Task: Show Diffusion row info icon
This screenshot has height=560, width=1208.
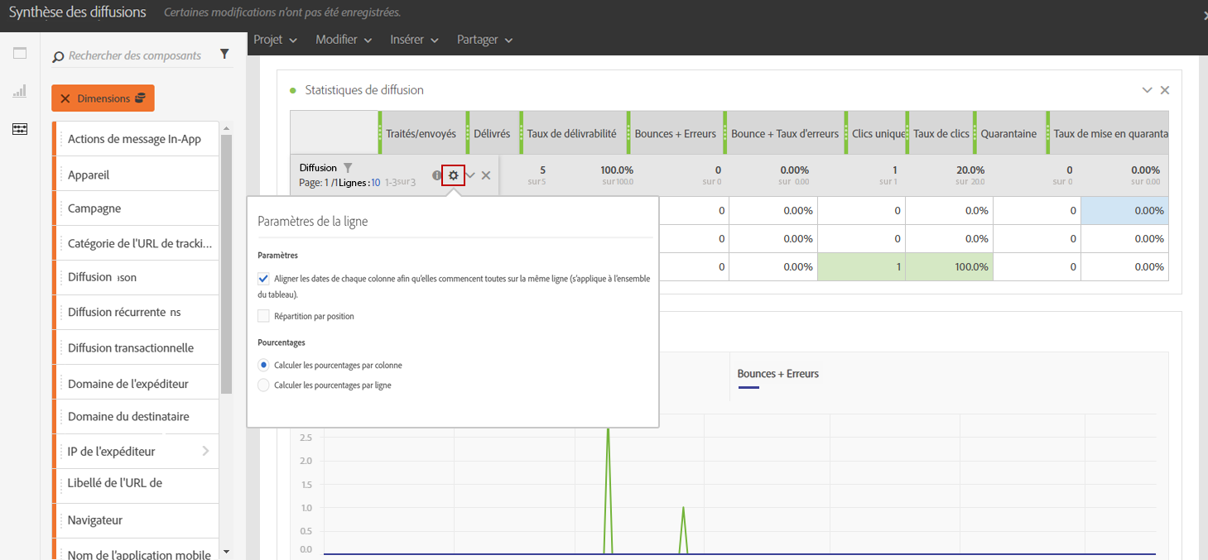Action: [x=436, y=175]
